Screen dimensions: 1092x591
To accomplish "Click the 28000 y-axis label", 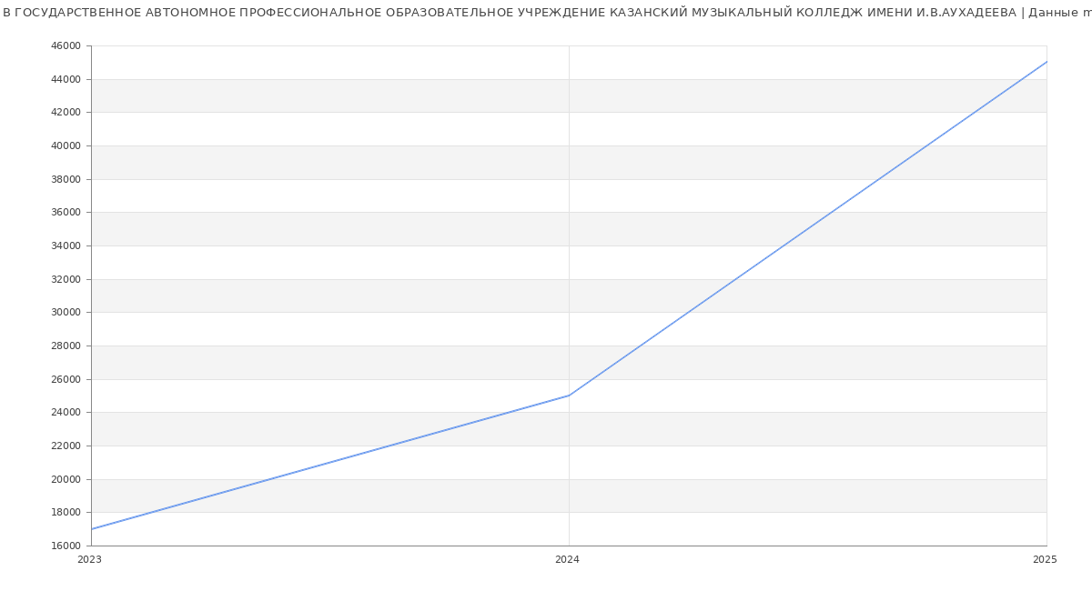I will click(66, 346).
